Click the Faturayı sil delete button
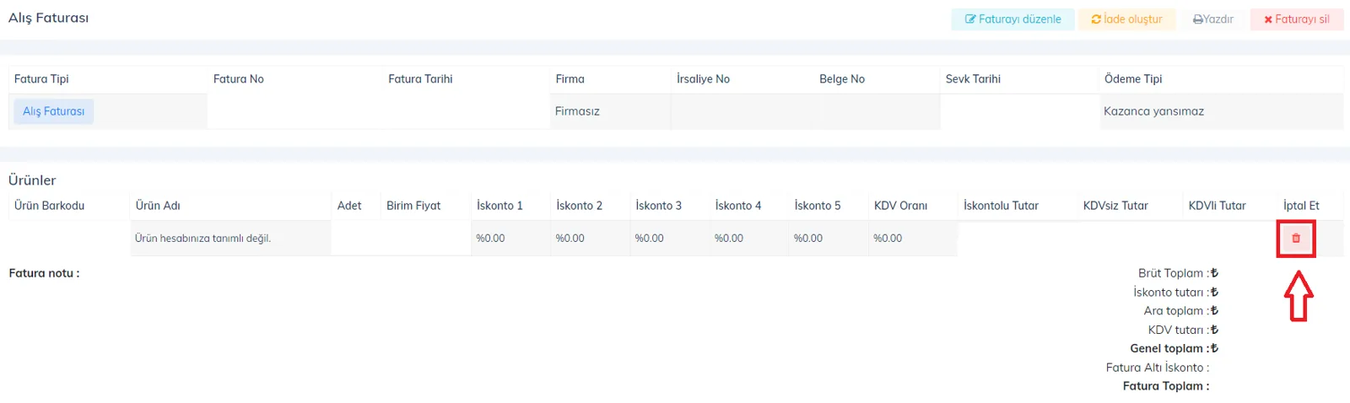The height and width of the screenshot is (403, 1350). (1297, 19)
